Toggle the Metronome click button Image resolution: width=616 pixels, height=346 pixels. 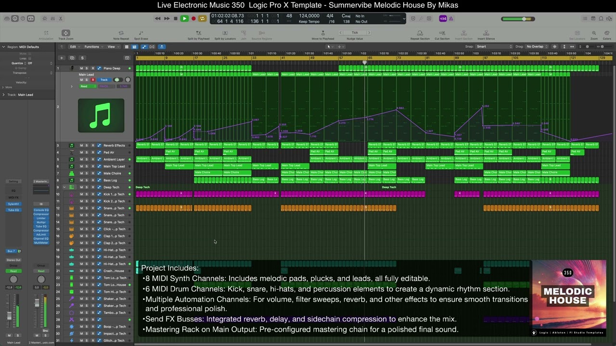pyautogui.click(x=451, y=19)
